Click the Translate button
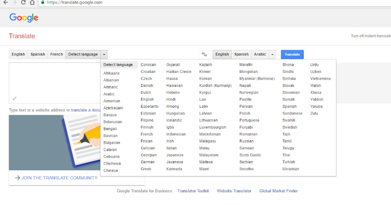This screenshot has width=391, height=205. [x=292, y=54]
